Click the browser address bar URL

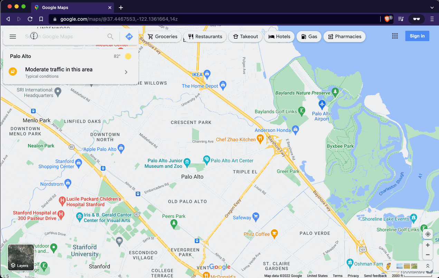[x=119, y=19]
